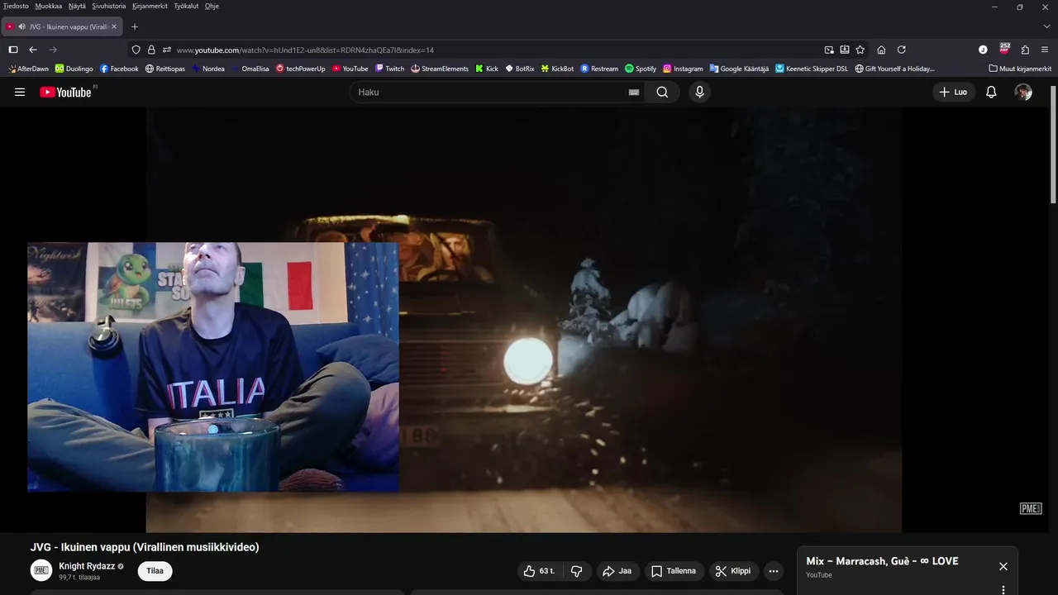Viewport: 1058px width, 595px height.
Task: Bookmark this page with star icon
Action: tap(860, 50)
